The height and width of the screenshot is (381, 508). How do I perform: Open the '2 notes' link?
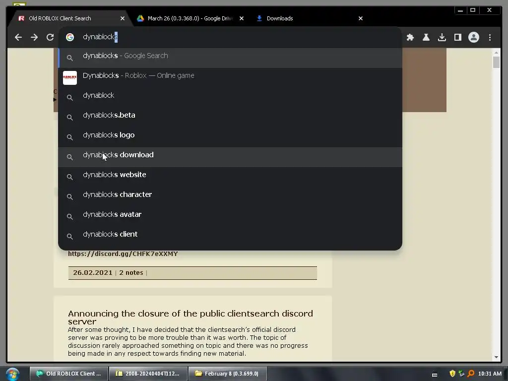pyautogui.click(x=131, y=273)
